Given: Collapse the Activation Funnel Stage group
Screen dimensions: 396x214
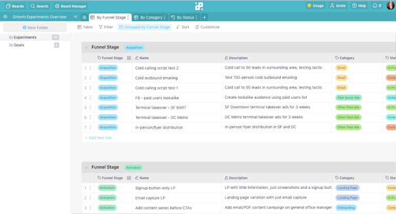Looking at the screenshot, I should pos(86,168).
